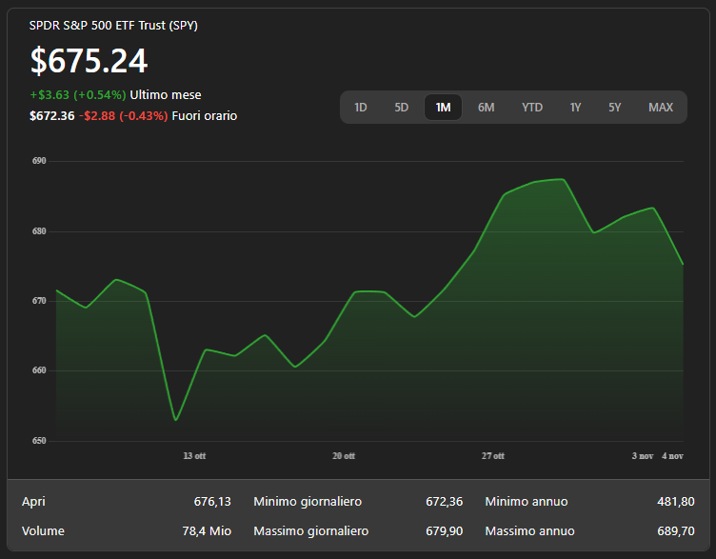Click the green +$3.63 (+0.54%) change
Image resolution: width=716 pixels, height=559 pixels.
point(78,95)
